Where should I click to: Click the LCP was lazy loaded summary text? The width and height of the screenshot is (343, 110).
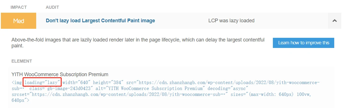tap(231, 21)
